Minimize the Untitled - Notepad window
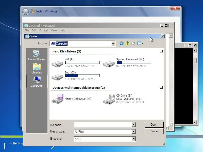 click(162, 26)
